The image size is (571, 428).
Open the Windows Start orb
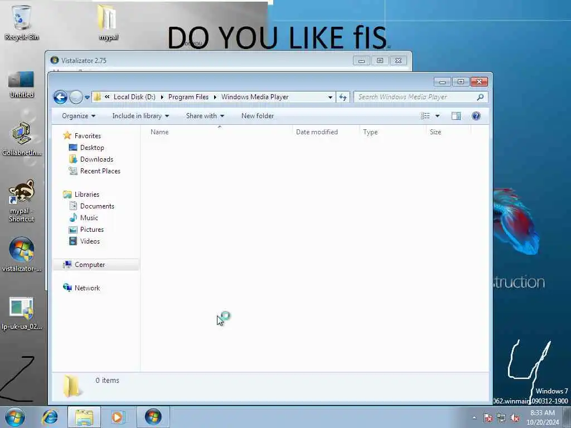(x=15, y=417)
